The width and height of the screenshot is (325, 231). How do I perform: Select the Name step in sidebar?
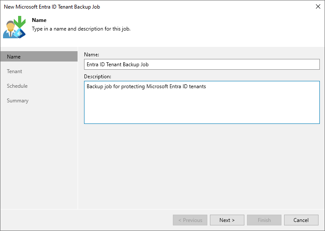pos(14,57)
